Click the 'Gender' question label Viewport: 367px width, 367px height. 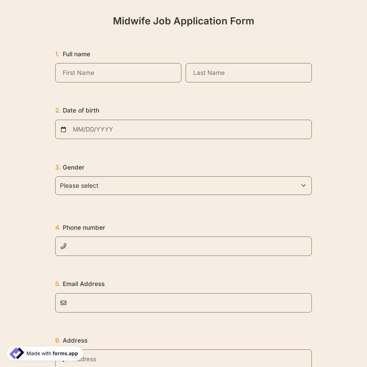coord(73,167)
